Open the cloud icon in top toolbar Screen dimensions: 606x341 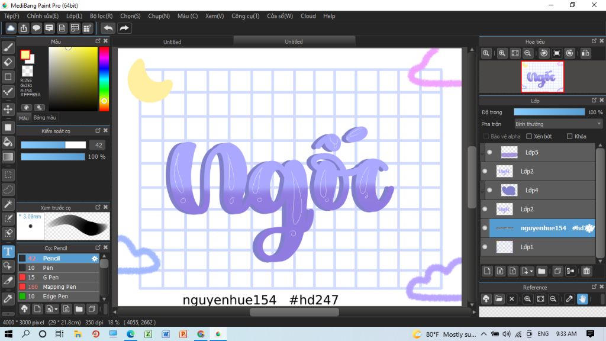tap(11, 28)
